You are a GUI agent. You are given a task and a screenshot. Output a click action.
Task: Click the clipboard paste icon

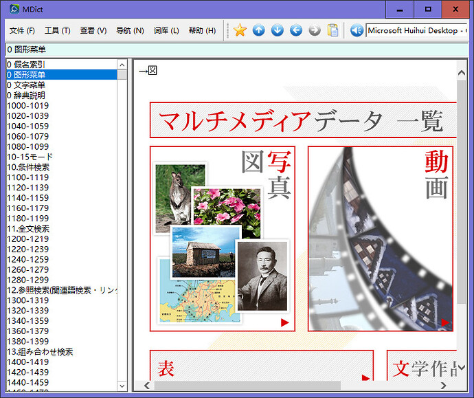tap(333, 30)
